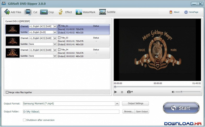Click the Effect label
This screenshot has height=127, width=205.
(x=68, y=12)
